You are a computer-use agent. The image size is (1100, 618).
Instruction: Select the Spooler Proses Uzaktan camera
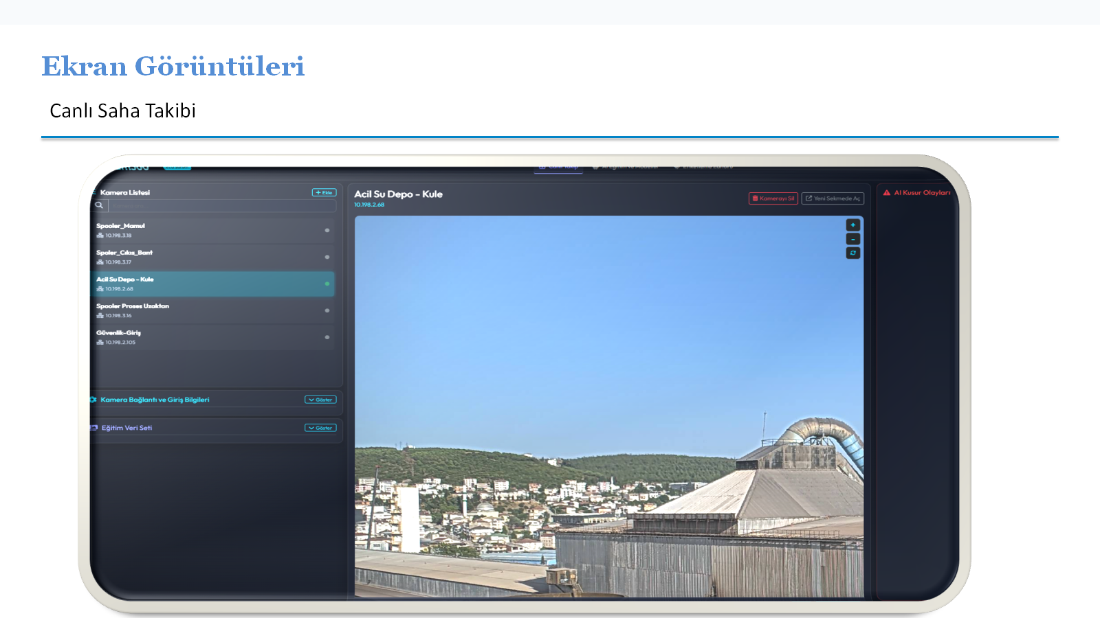[212, 310]
